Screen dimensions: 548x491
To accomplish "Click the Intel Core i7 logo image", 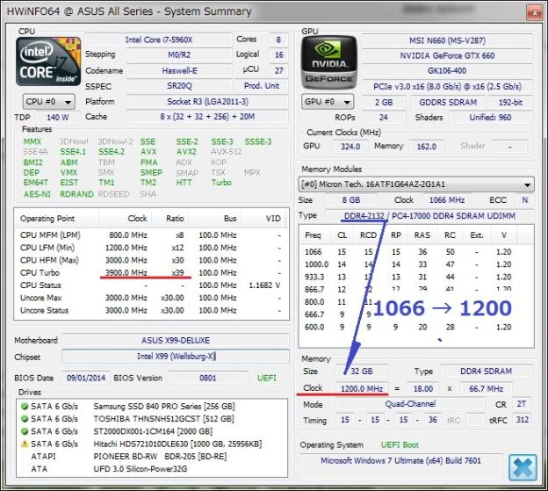I will coord(48,61).
